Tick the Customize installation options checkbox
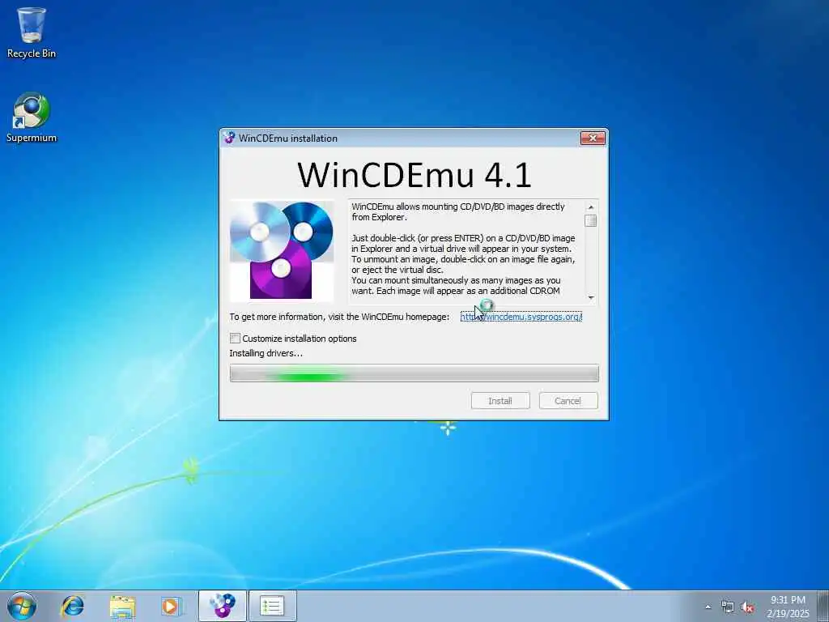The width and height of the screenshot is (829, 622). click(x=236, y=339)
